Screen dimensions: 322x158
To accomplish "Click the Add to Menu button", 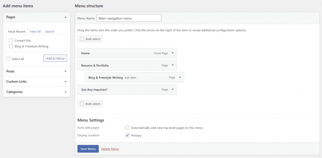I will click(55, 58).
